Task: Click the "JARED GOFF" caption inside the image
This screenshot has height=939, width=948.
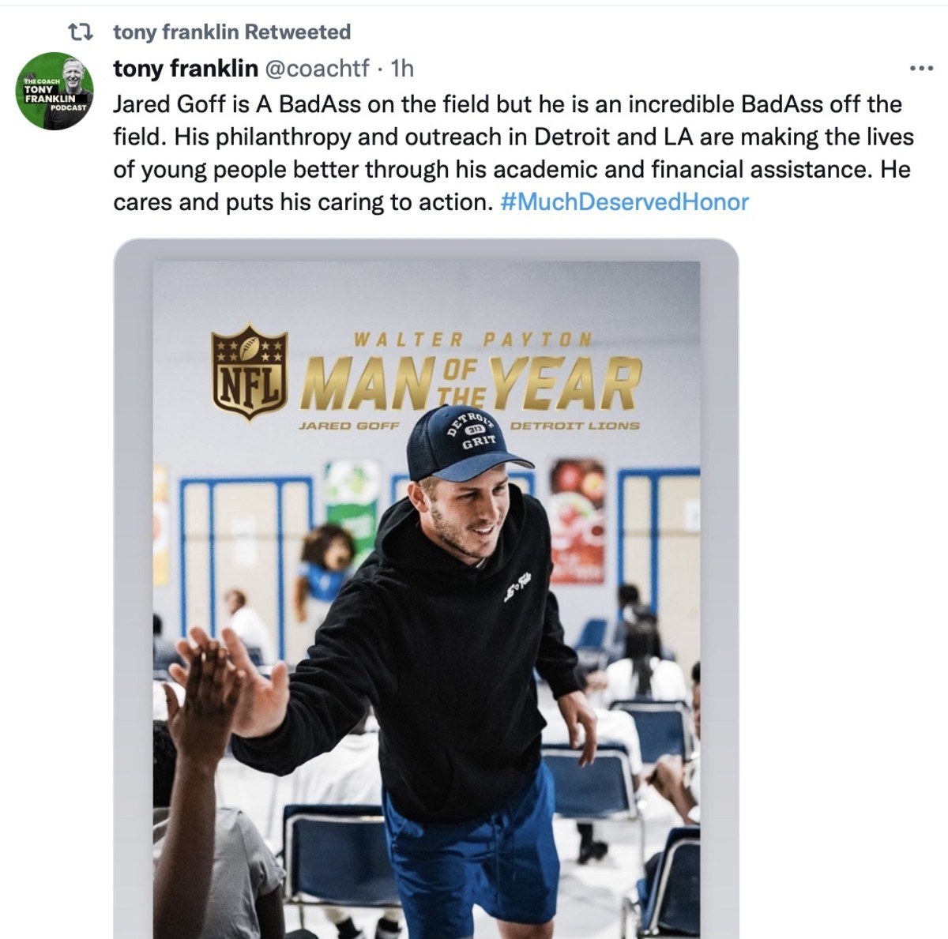Action: pyautogui.click(x=348, y=426)
